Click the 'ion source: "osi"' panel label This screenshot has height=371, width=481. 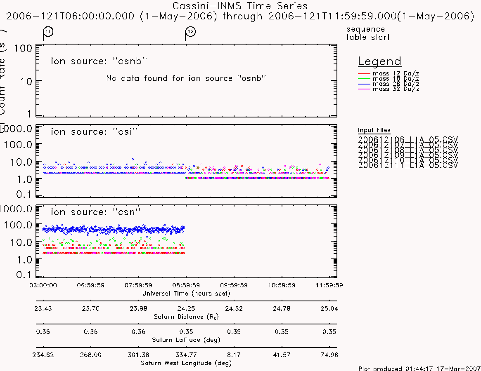point(94,132)
